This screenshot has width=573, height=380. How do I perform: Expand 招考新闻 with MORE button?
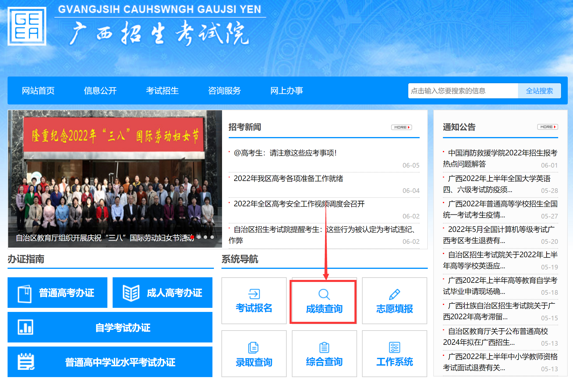pos(401,127)
